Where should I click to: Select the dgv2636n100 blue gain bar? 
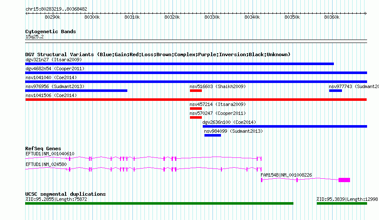click(285, 126)
